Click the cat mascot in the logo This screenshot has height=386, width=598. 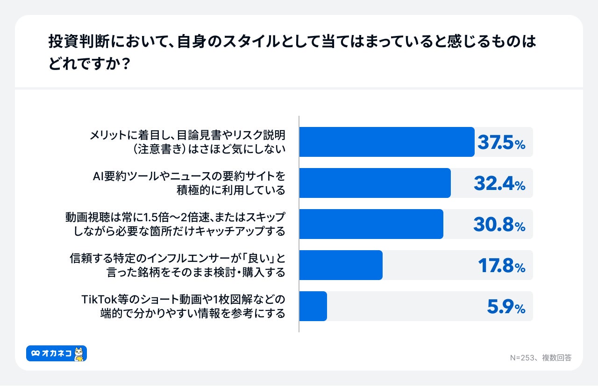(x=79, y=354)
